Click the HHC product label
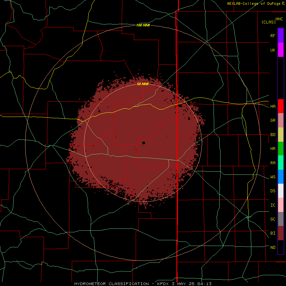Screen dimensions: 286x286 279,19
